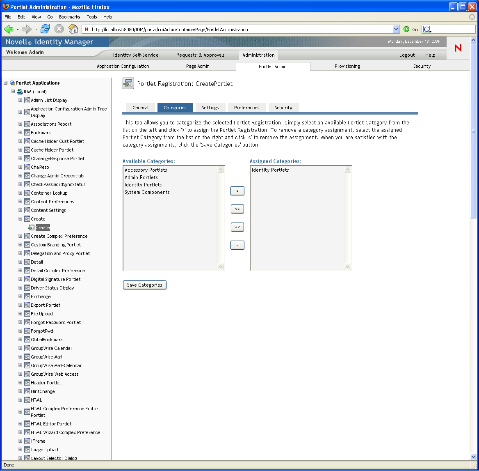Click the GroupWise Mail portlet icon
Image resolution: width=479 pixels, height=471 pixels.
click(27, 356)
